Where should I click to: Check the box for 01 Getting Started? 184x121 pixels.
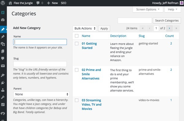tap(77, 44)
